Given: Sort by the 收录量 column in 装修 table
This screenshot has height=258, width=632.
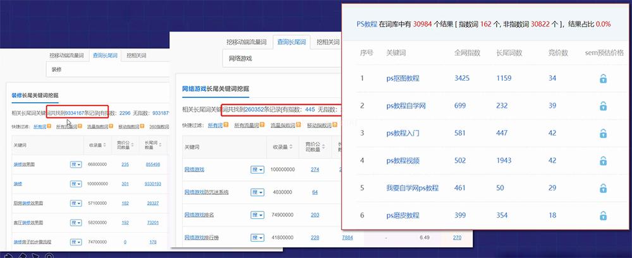Looking at the screenshot, I should (x=95, y=144).
